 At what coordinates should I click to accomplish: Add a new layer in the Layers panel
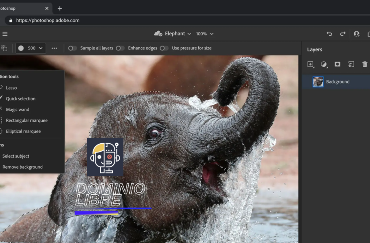[x=310, y=64]
